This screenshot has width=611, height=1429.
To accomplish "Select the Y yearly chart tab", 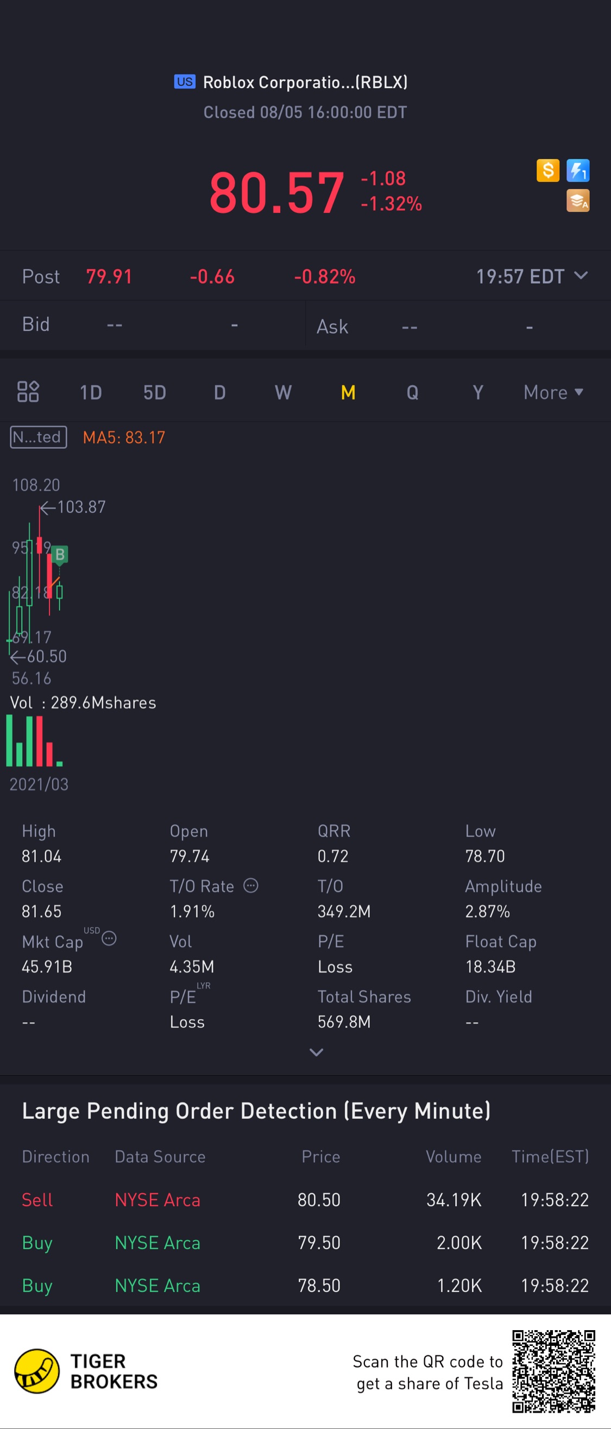I will [x=477, y=392].
